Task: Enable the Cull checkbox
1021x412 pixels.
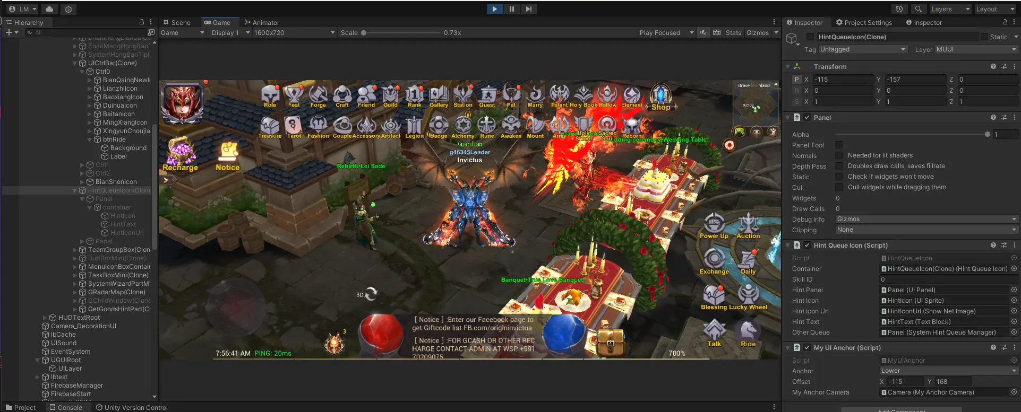Action: click(x=839, y=187)
